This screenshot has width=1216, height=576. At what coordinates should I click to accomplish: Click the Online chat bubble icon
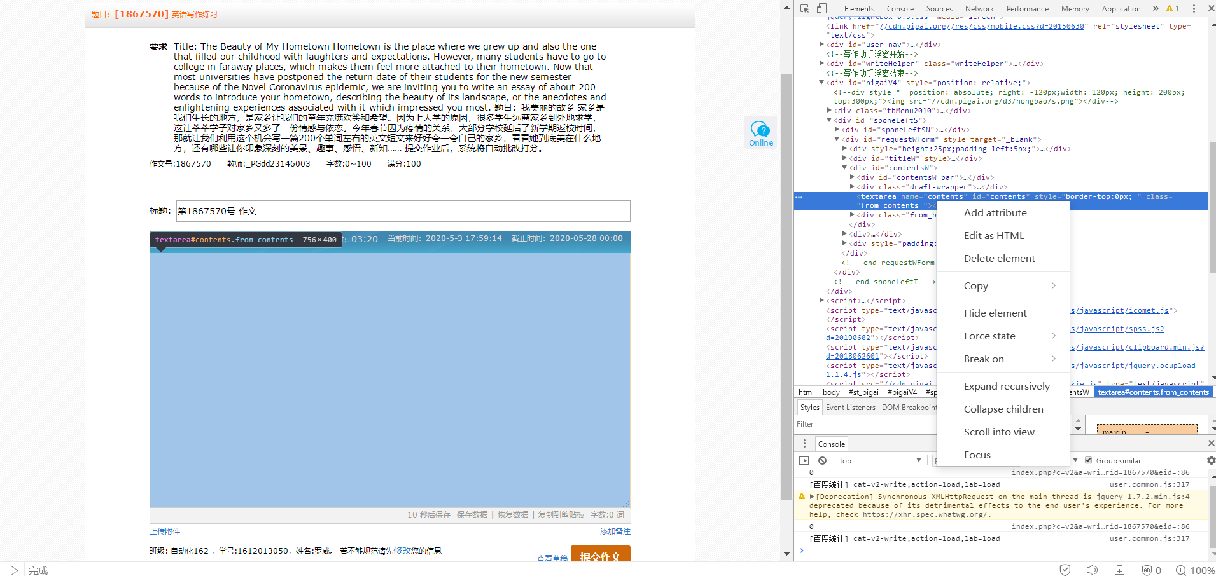pyautogui.click(x=761, y=134)
